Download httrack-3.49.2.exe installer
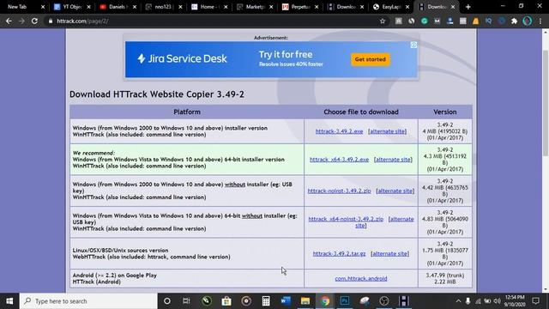This screenshot has width=549, height=309. [x=339, y=131]
